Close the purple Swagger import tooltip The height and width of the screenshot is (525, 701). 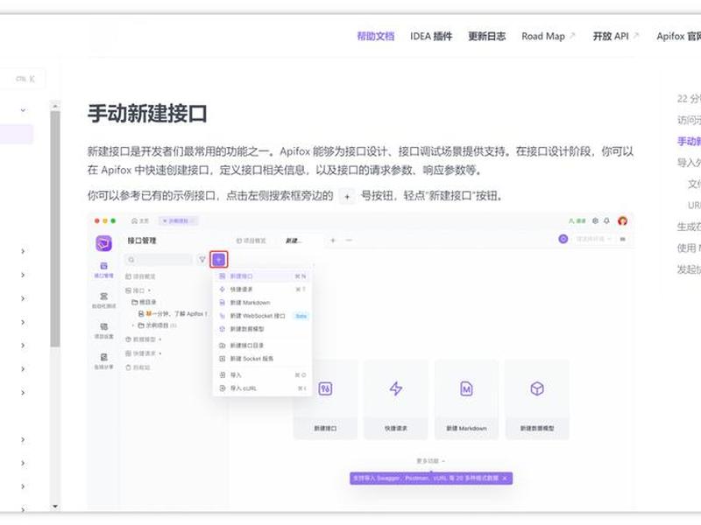click(x=505, y=479)
